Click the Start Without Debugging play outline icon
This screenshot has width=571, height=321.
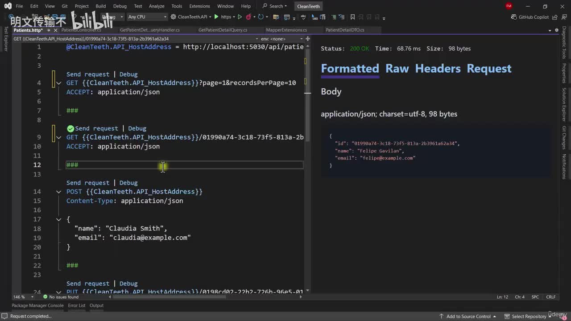pyautogui.click(x=240, y=17)
